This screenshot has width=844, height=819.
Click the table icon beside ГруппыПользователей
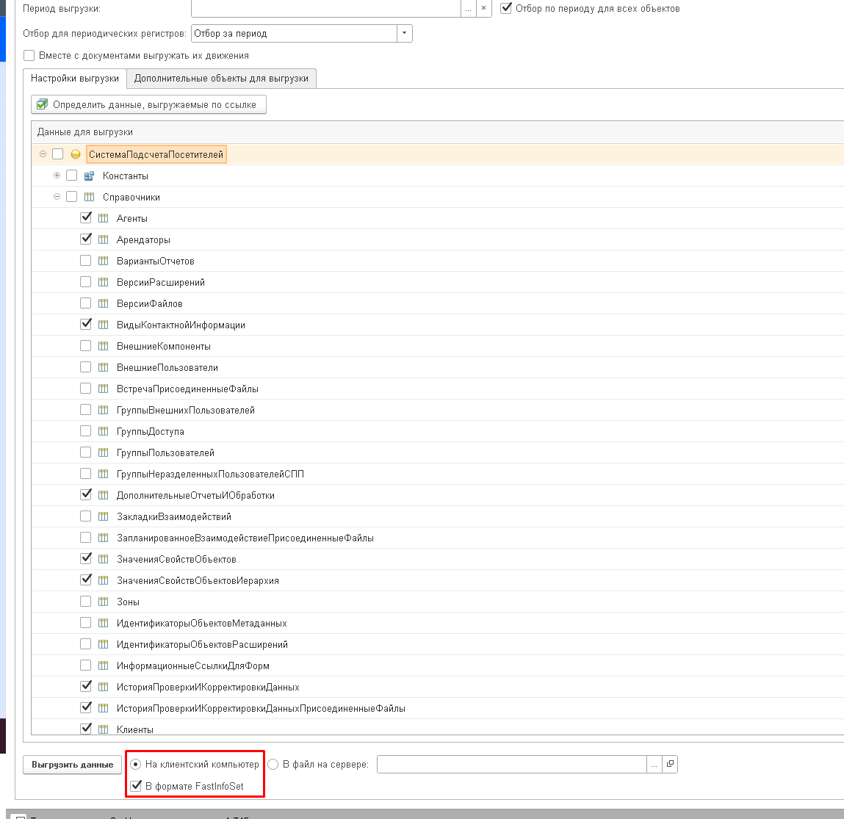tap(104, 452)
